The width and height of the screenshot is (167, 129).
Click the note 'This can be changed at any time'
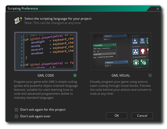point(53,23)
